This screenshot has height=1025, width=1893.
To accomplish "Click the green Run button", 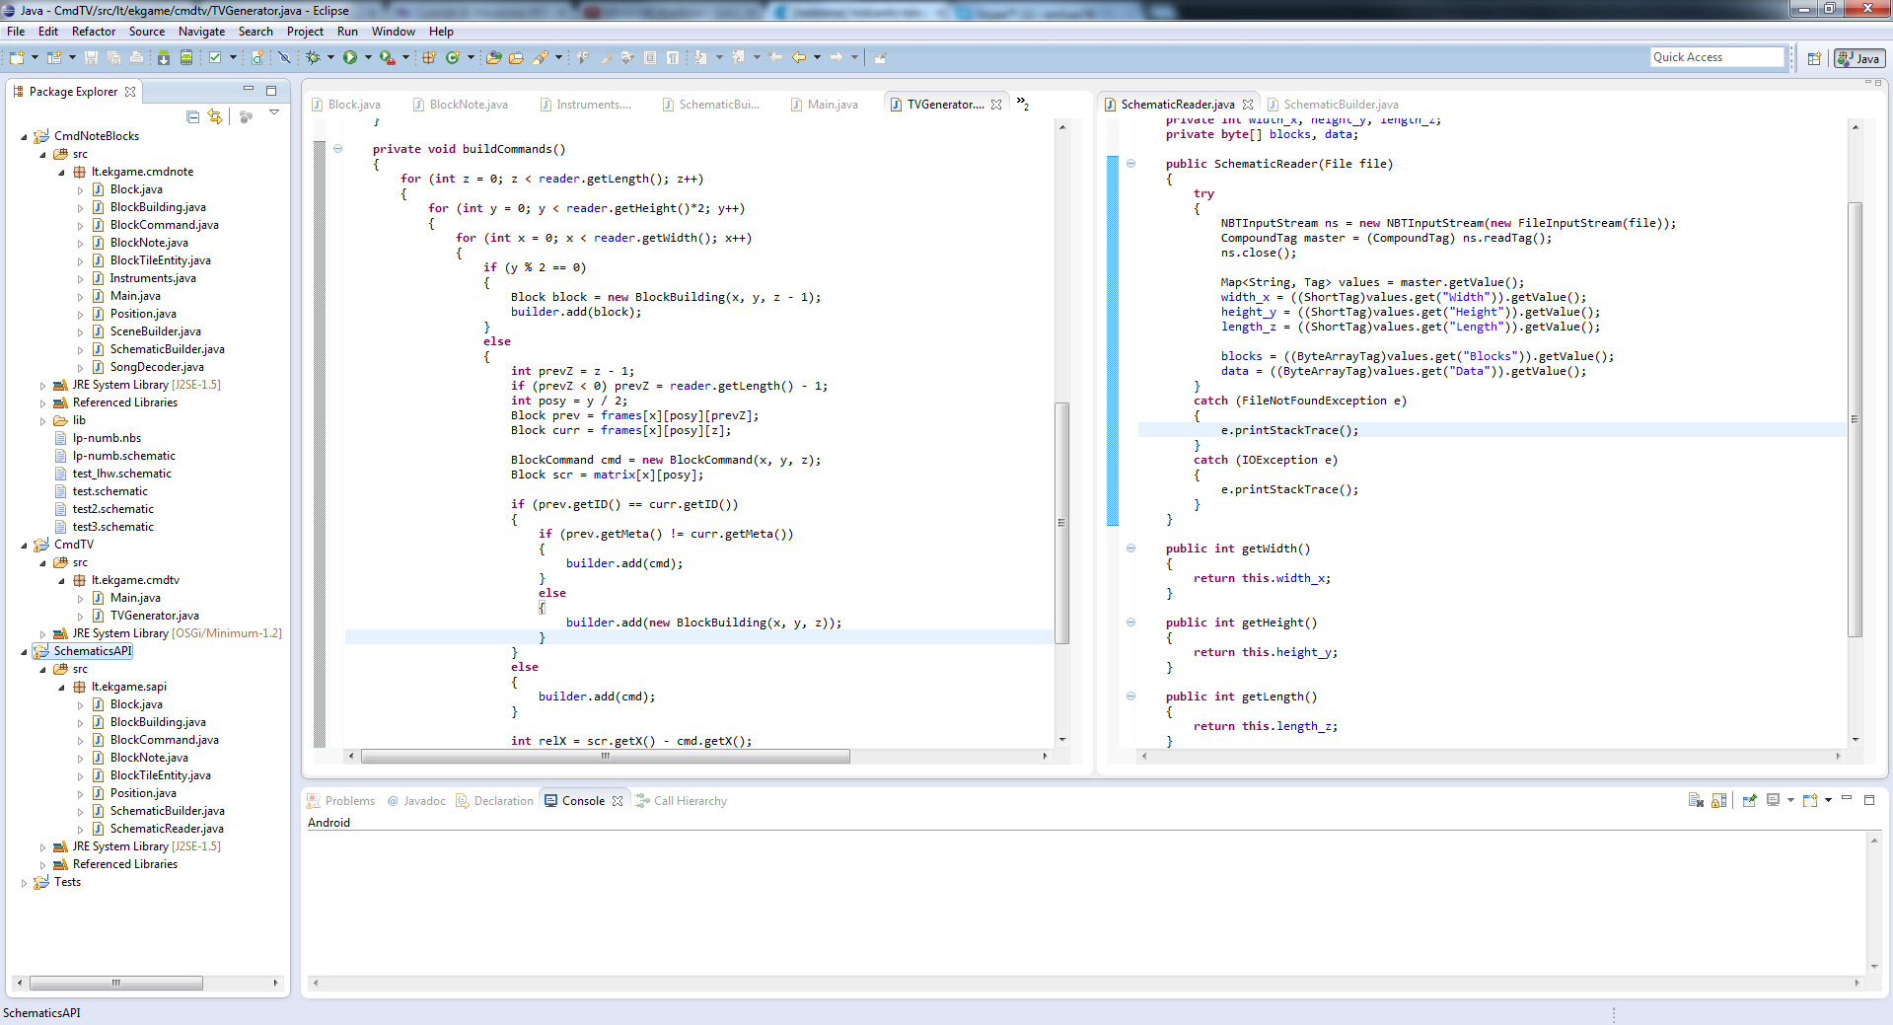I will [350, 58].
